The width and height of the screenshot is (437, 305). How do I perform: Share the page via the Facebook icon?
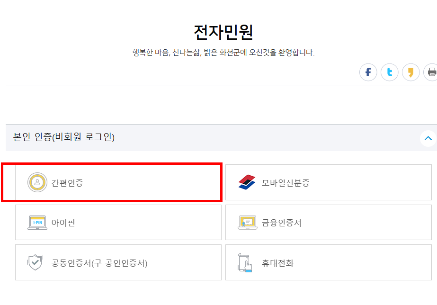368,72
